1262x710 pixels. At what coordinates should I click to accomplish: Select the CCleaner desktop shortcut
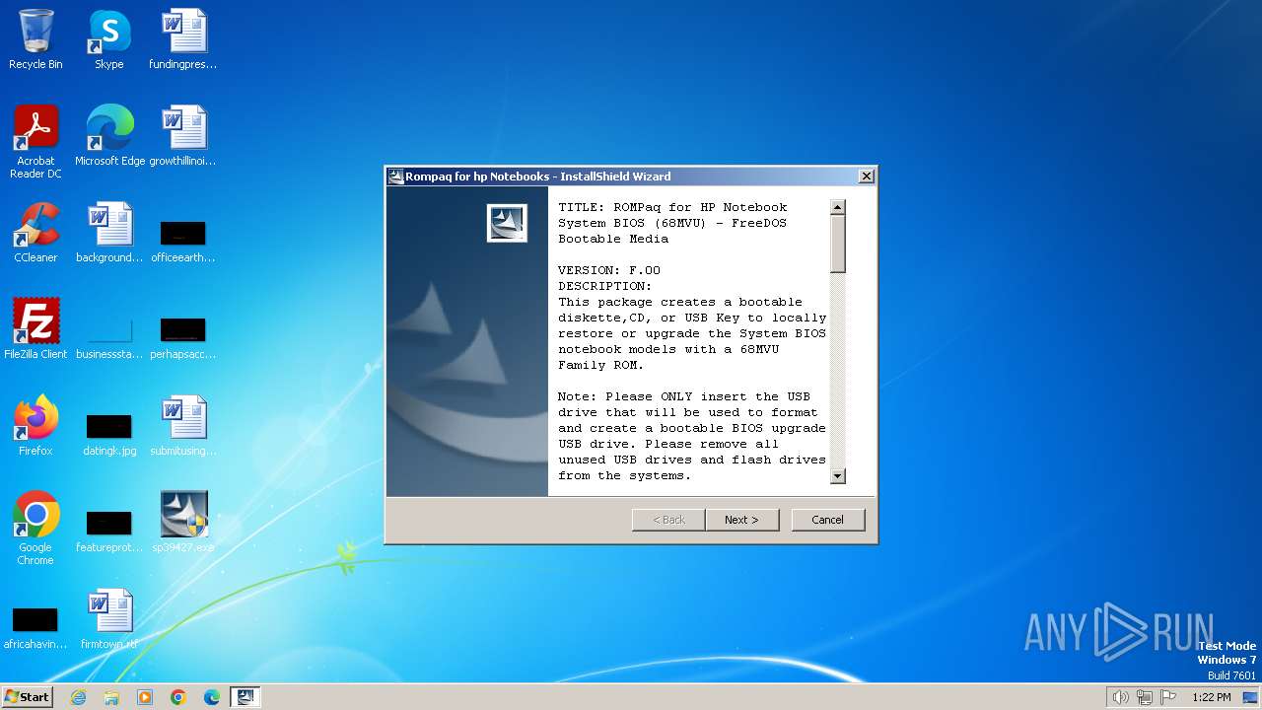(x=35, y=233)
